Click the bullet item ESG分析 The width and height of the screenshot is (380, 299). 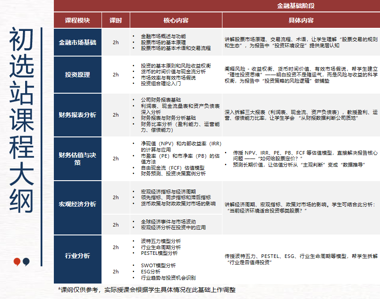(x=150, y=273)
